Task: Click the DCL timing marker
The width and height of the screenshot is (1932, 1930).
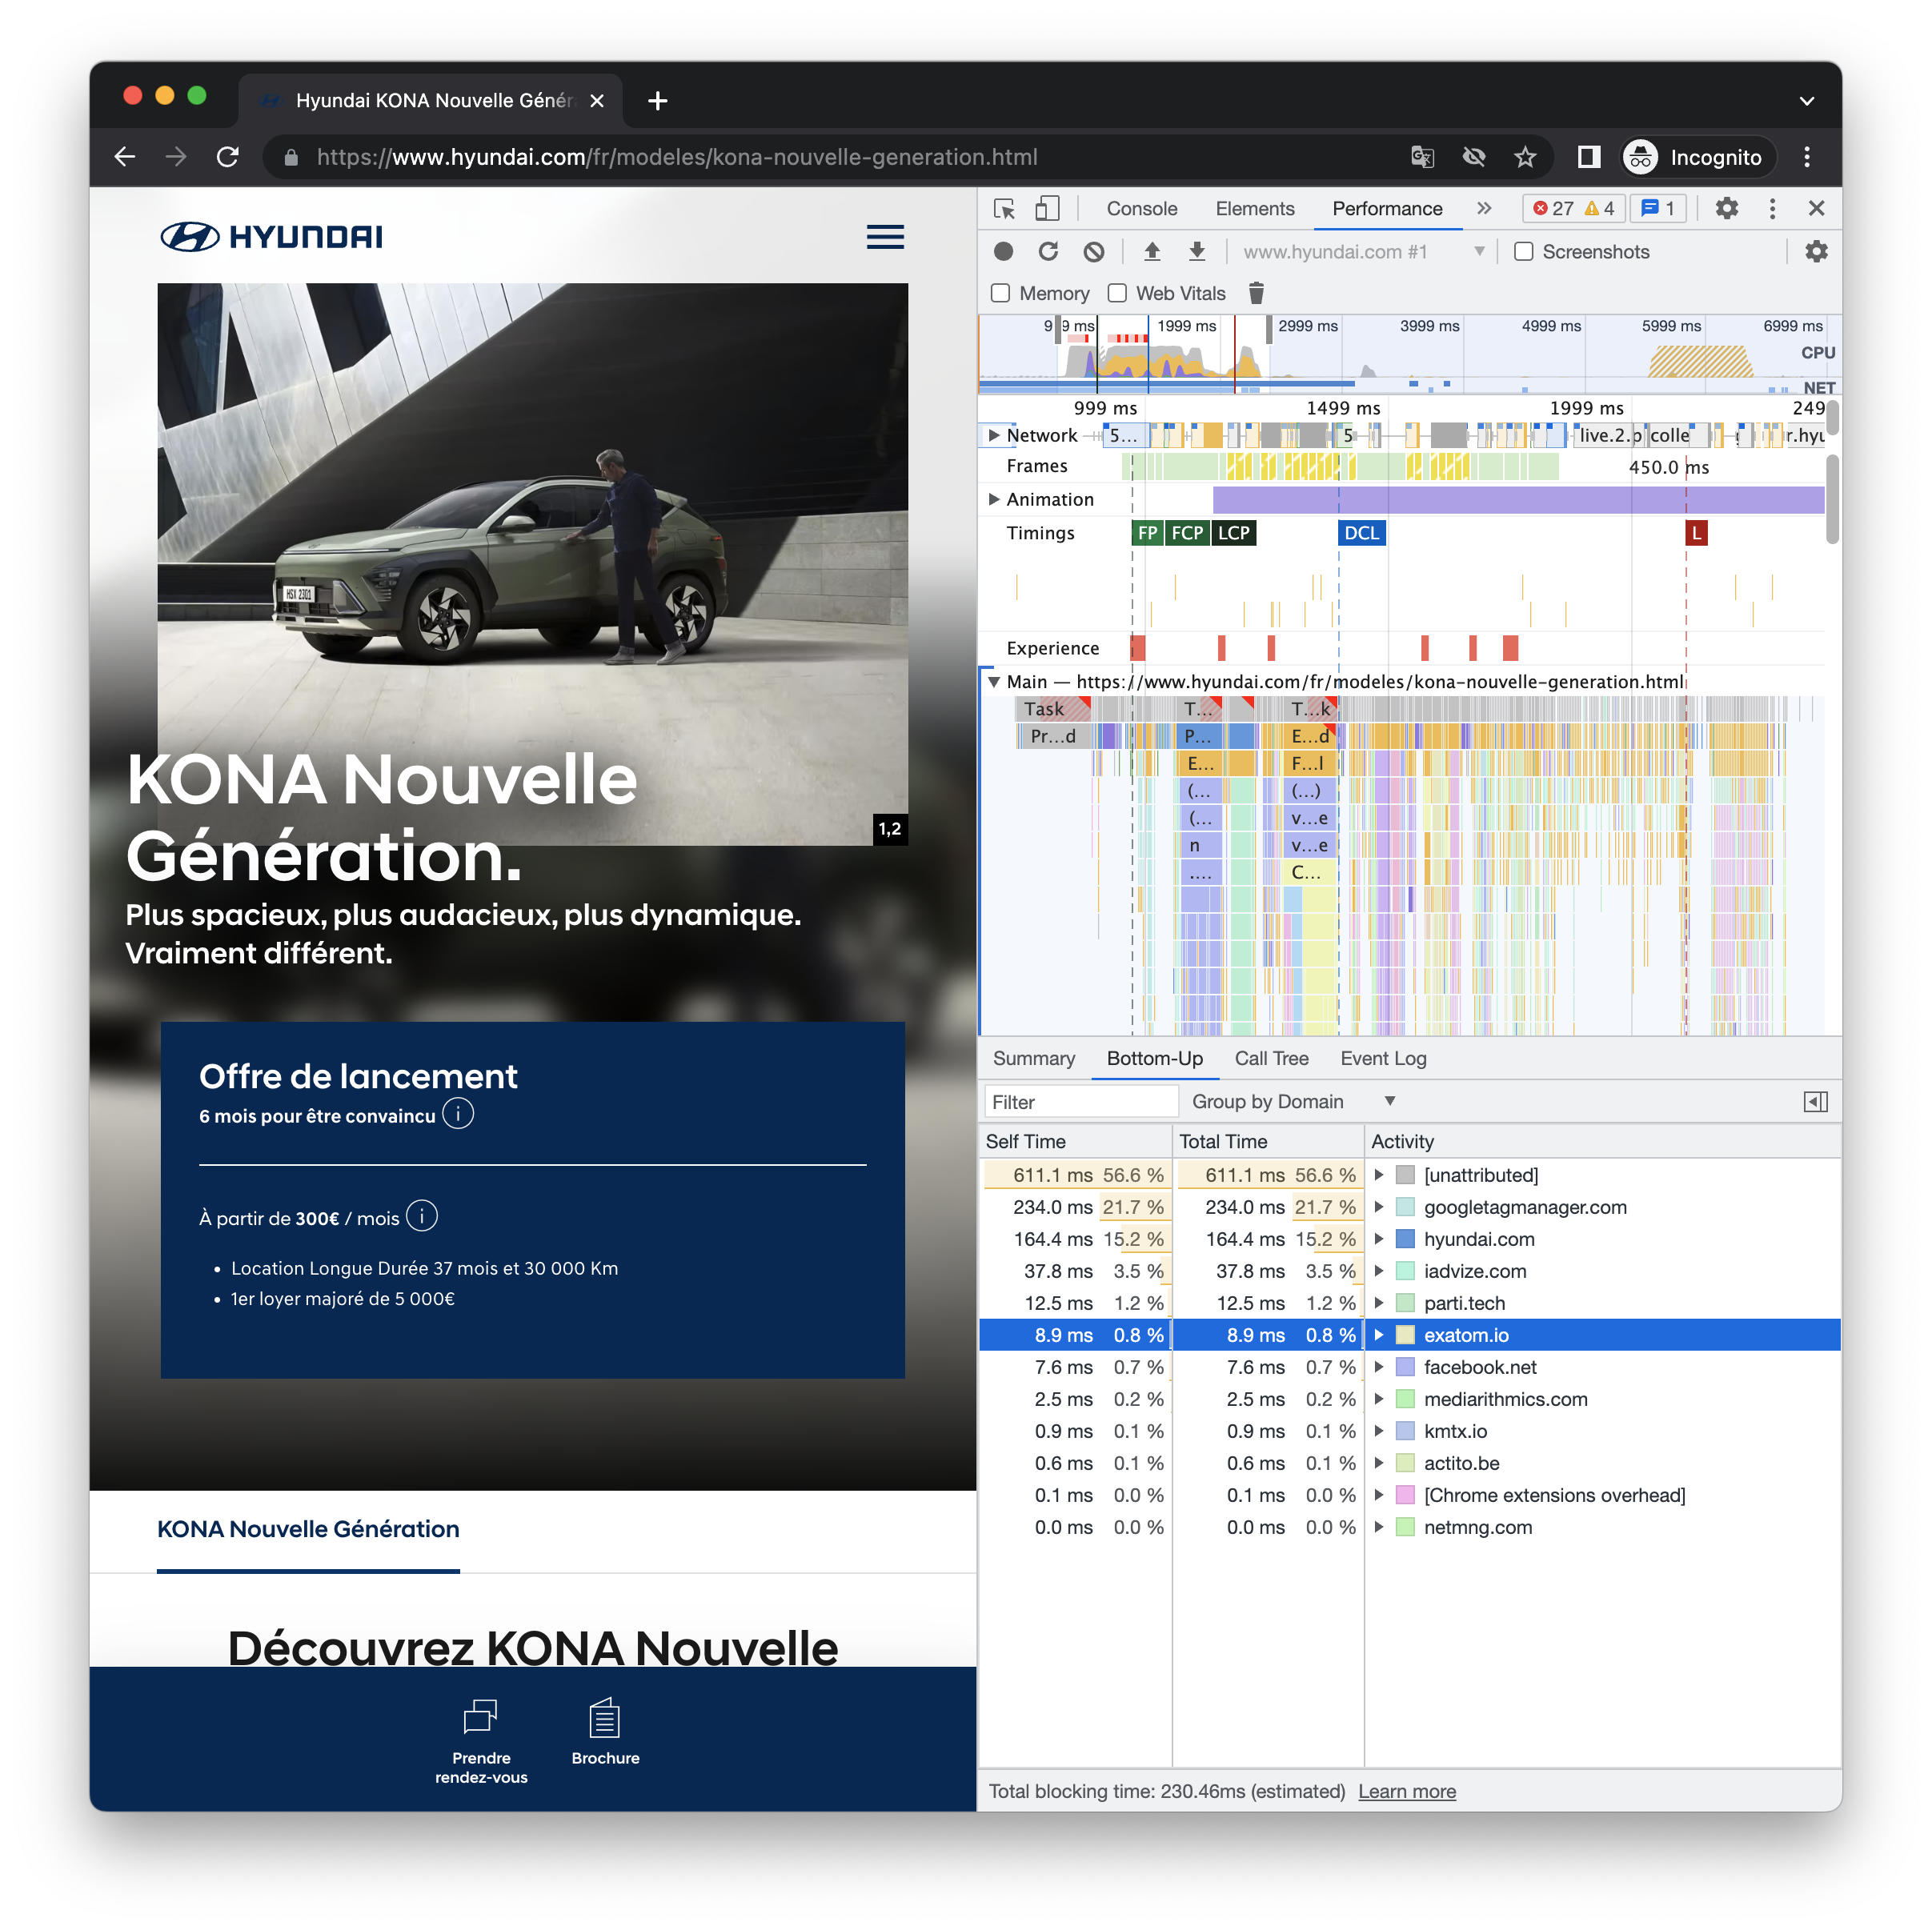Action: 1361,533
